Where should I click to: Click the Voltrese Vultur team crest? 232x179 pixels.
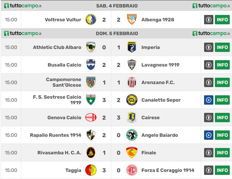[x=91, y=19]
